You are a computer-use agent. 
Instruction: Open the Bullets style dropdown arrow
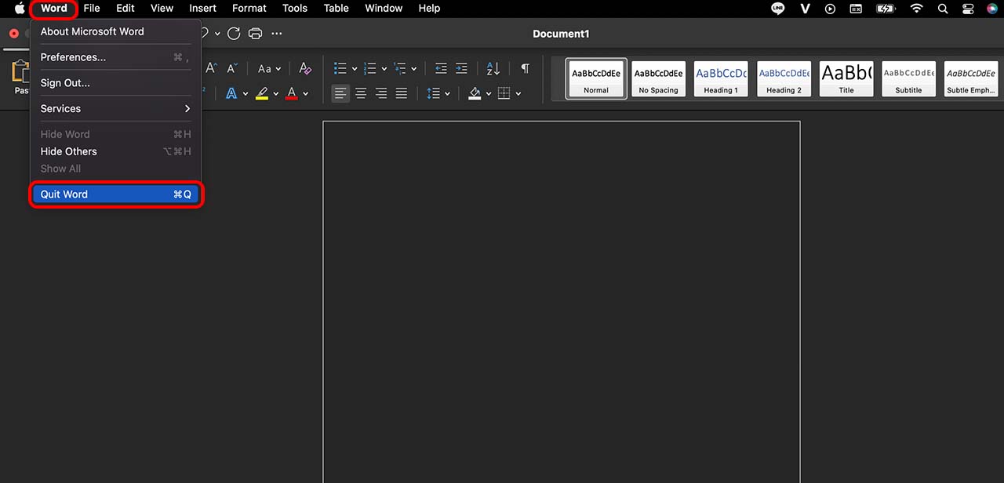click(355, 69)
